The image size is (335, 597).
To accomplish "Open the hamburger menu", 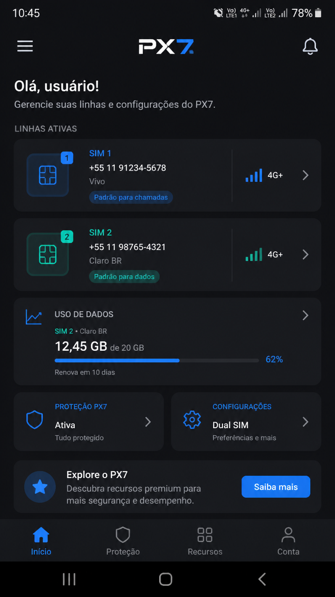I will pyautogui.click(x=25, y=46).
